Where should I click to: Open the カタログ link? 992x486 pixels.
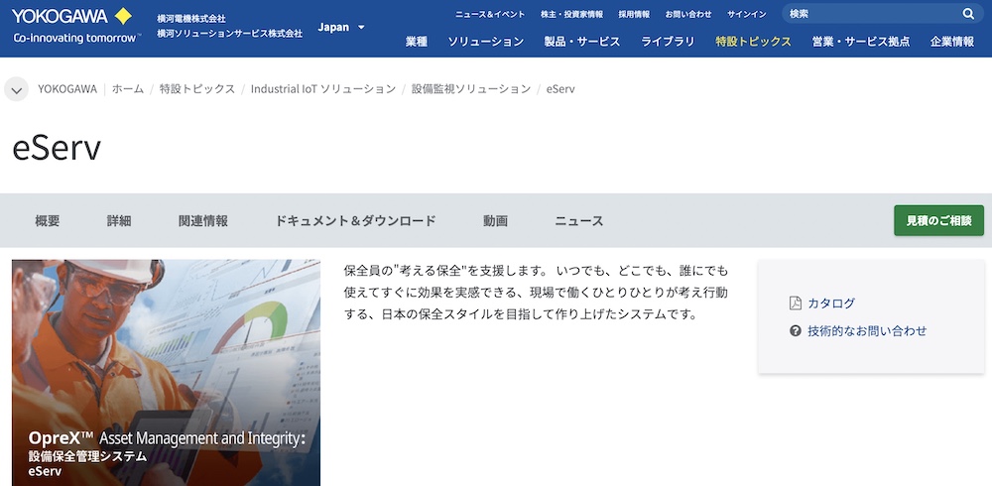coord(831,304)
